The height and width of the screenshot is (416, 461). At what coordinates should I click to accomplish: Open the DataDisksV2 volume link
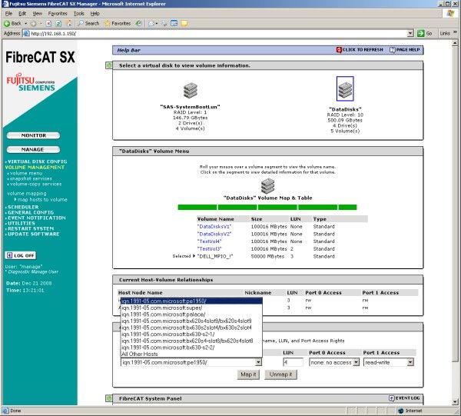point(214,234)
